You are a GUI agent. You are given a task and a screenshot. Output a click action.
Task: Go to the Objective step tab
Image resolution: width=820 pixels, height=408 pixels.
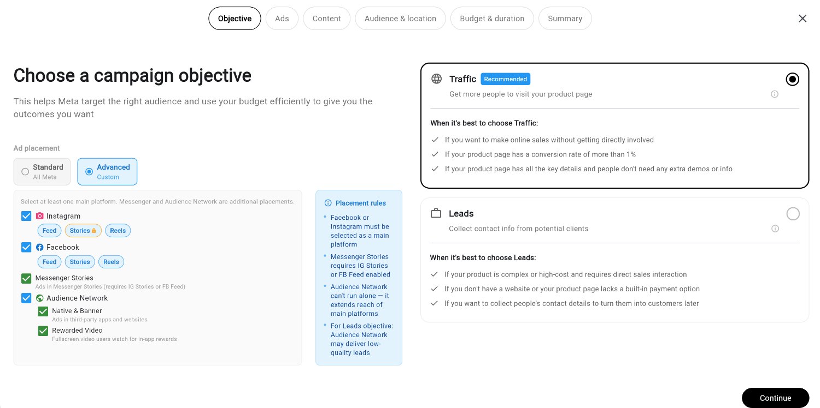(x=235, y=19)
